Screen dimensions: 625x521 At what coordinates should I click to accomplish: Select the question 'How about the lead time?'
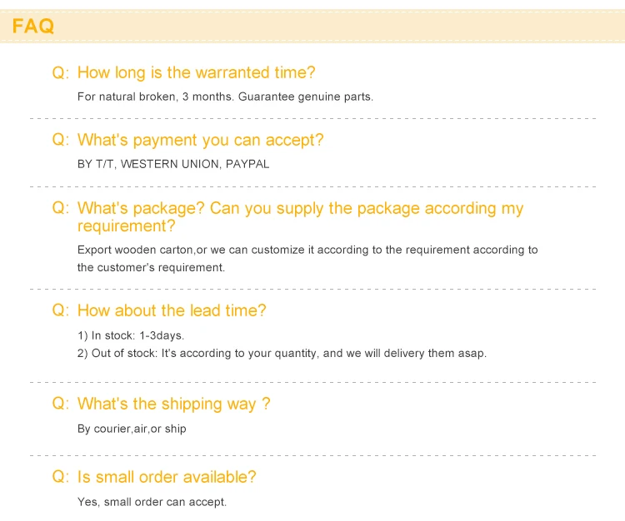tap(172, 310)
